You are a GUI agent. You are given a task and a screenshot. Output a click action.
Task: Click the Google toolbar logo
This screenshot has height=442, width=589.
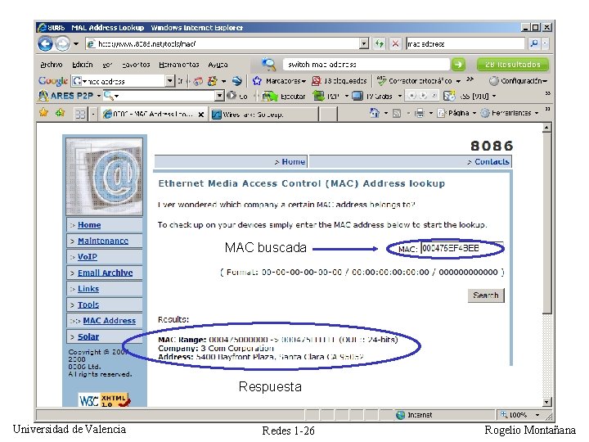pos(53,81)
